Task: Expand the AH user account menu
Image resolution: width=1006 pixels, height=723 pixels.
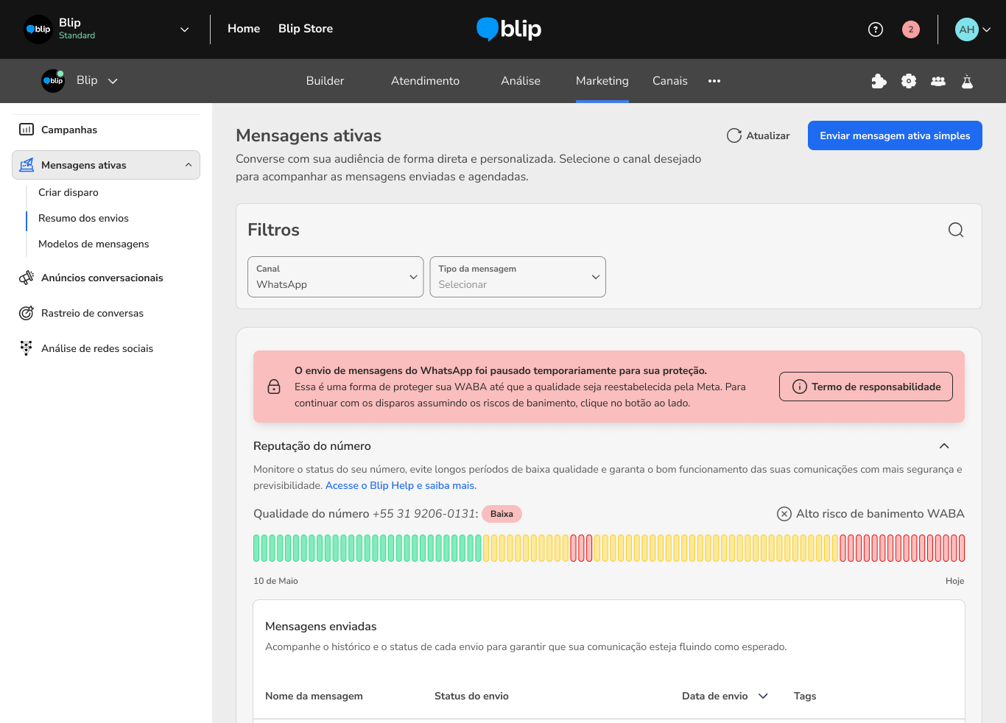Action: click(x=972, y=29)
